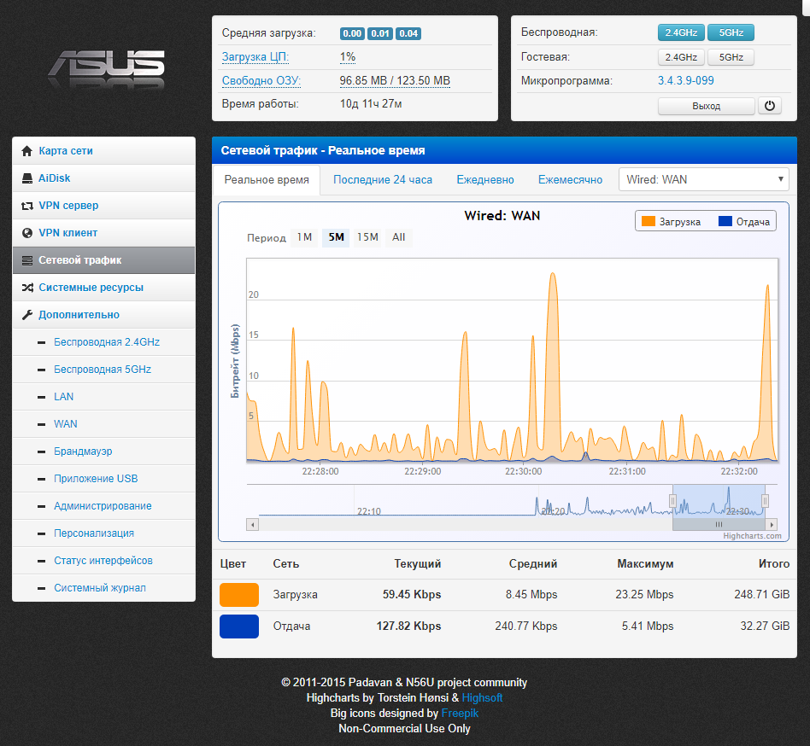This screenshot has width=810, height=746.
Task: Click the chart navigator right scroll arrow
Action: (772, 524)
